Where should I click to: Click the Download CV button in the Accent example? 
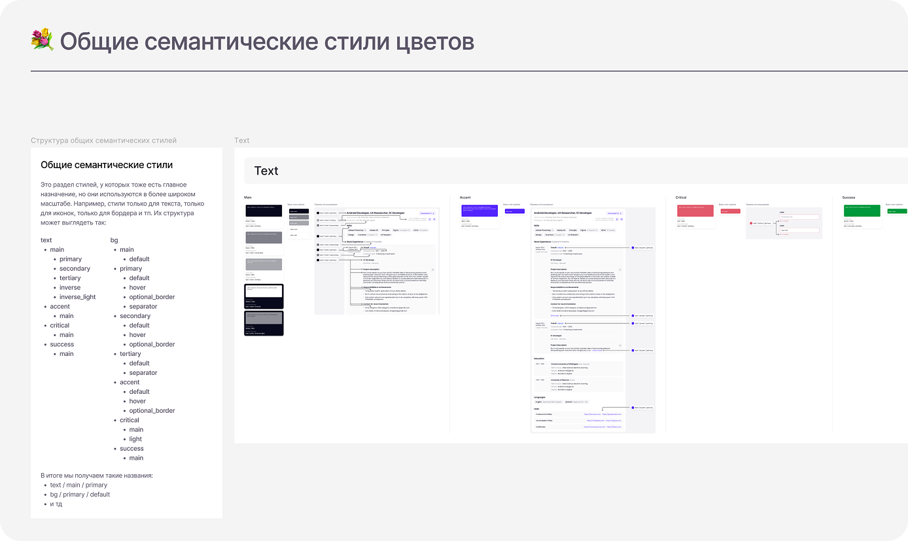pos(614,213)
